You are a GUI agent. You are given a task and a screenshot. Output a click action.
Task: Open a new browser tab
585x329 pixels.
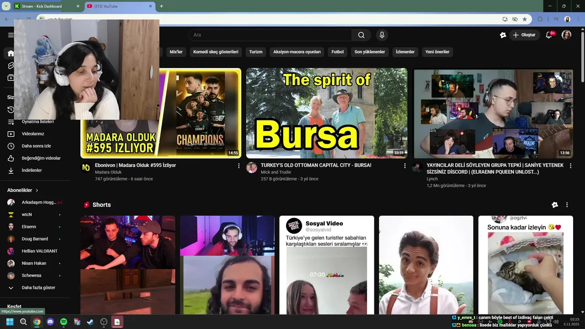point(161,6)
